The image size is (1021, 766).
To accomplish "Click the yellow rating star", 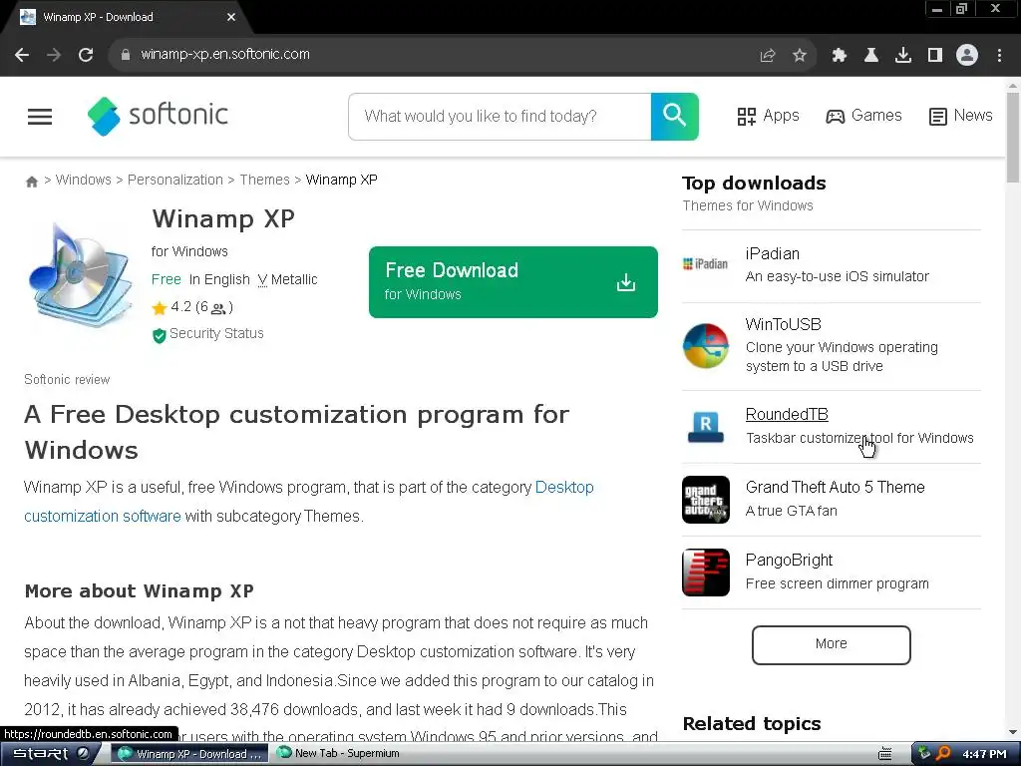I will coord(160,308).
